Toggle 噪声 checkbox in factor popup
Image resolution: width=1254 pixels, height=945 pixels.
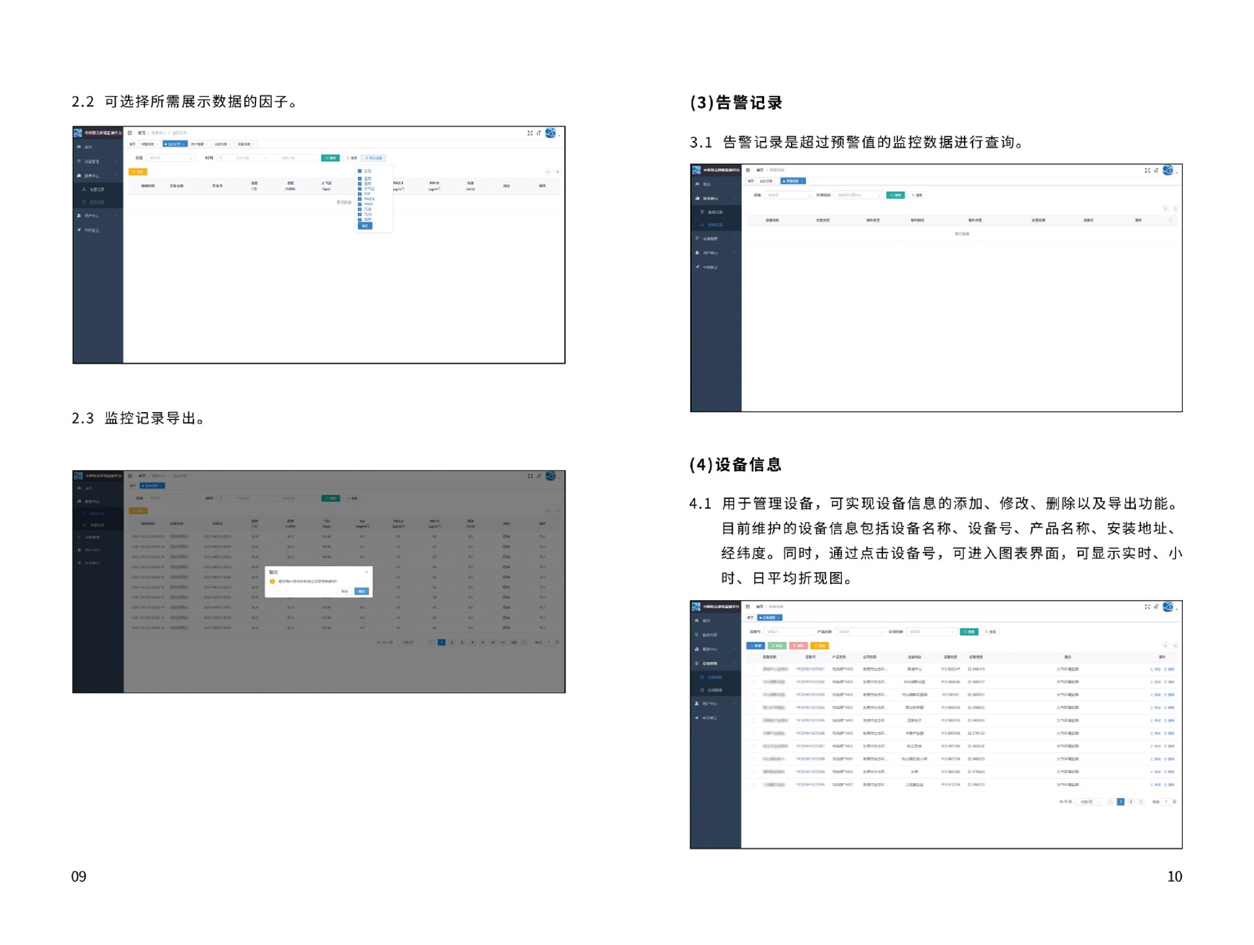coord(360,219)
